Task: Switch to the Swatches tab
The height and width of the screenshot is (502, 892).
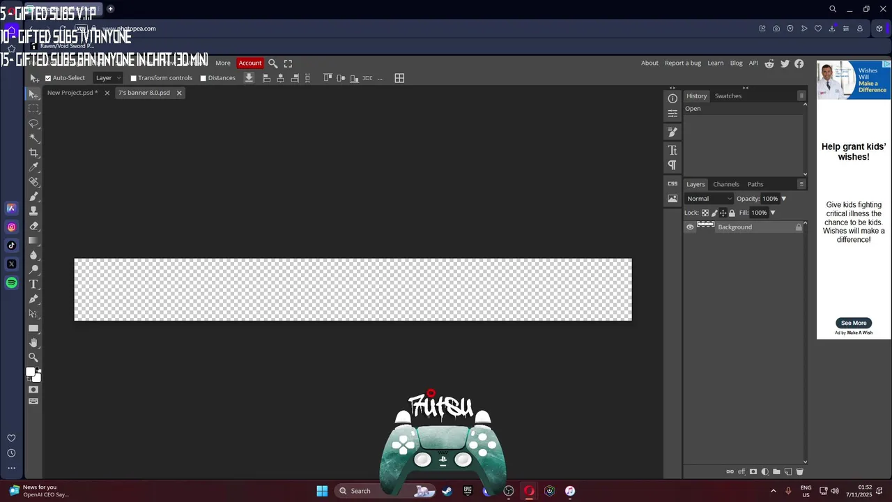Action: (x=728, y=96)
